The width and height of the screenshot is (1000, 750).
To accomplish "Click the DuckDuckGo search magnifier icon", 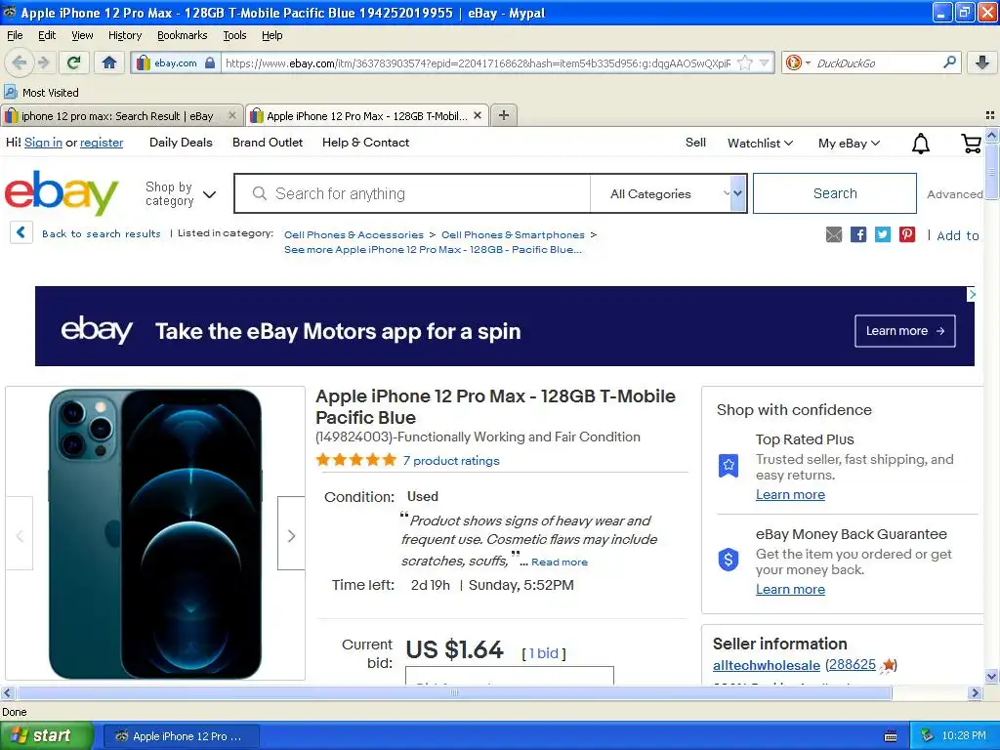I will point(949,62).
